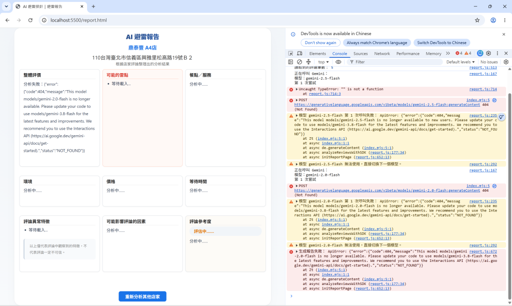Screen dimensions: 512x306
Task: Open the blue AI assistance icon in DevTools
Action: 480,53
